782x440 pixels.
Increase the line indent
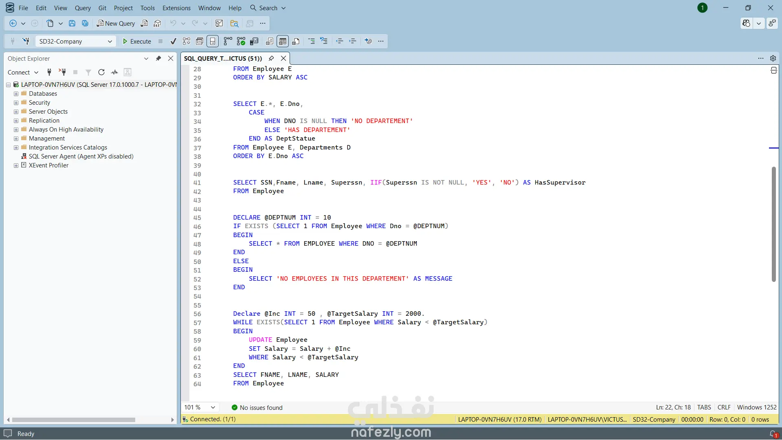click(353, 41)
